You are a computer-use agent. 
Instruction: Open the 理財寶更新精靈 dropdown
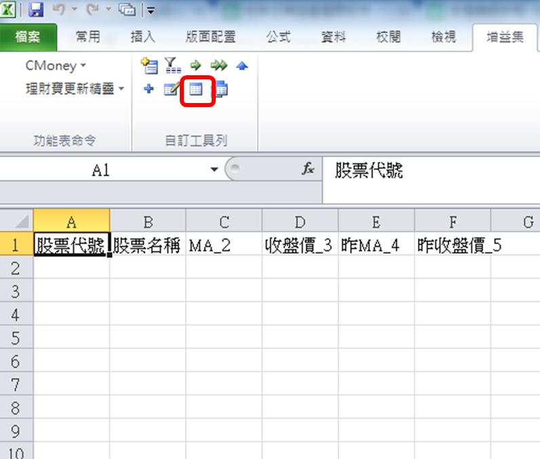click(x=75, y=89)
